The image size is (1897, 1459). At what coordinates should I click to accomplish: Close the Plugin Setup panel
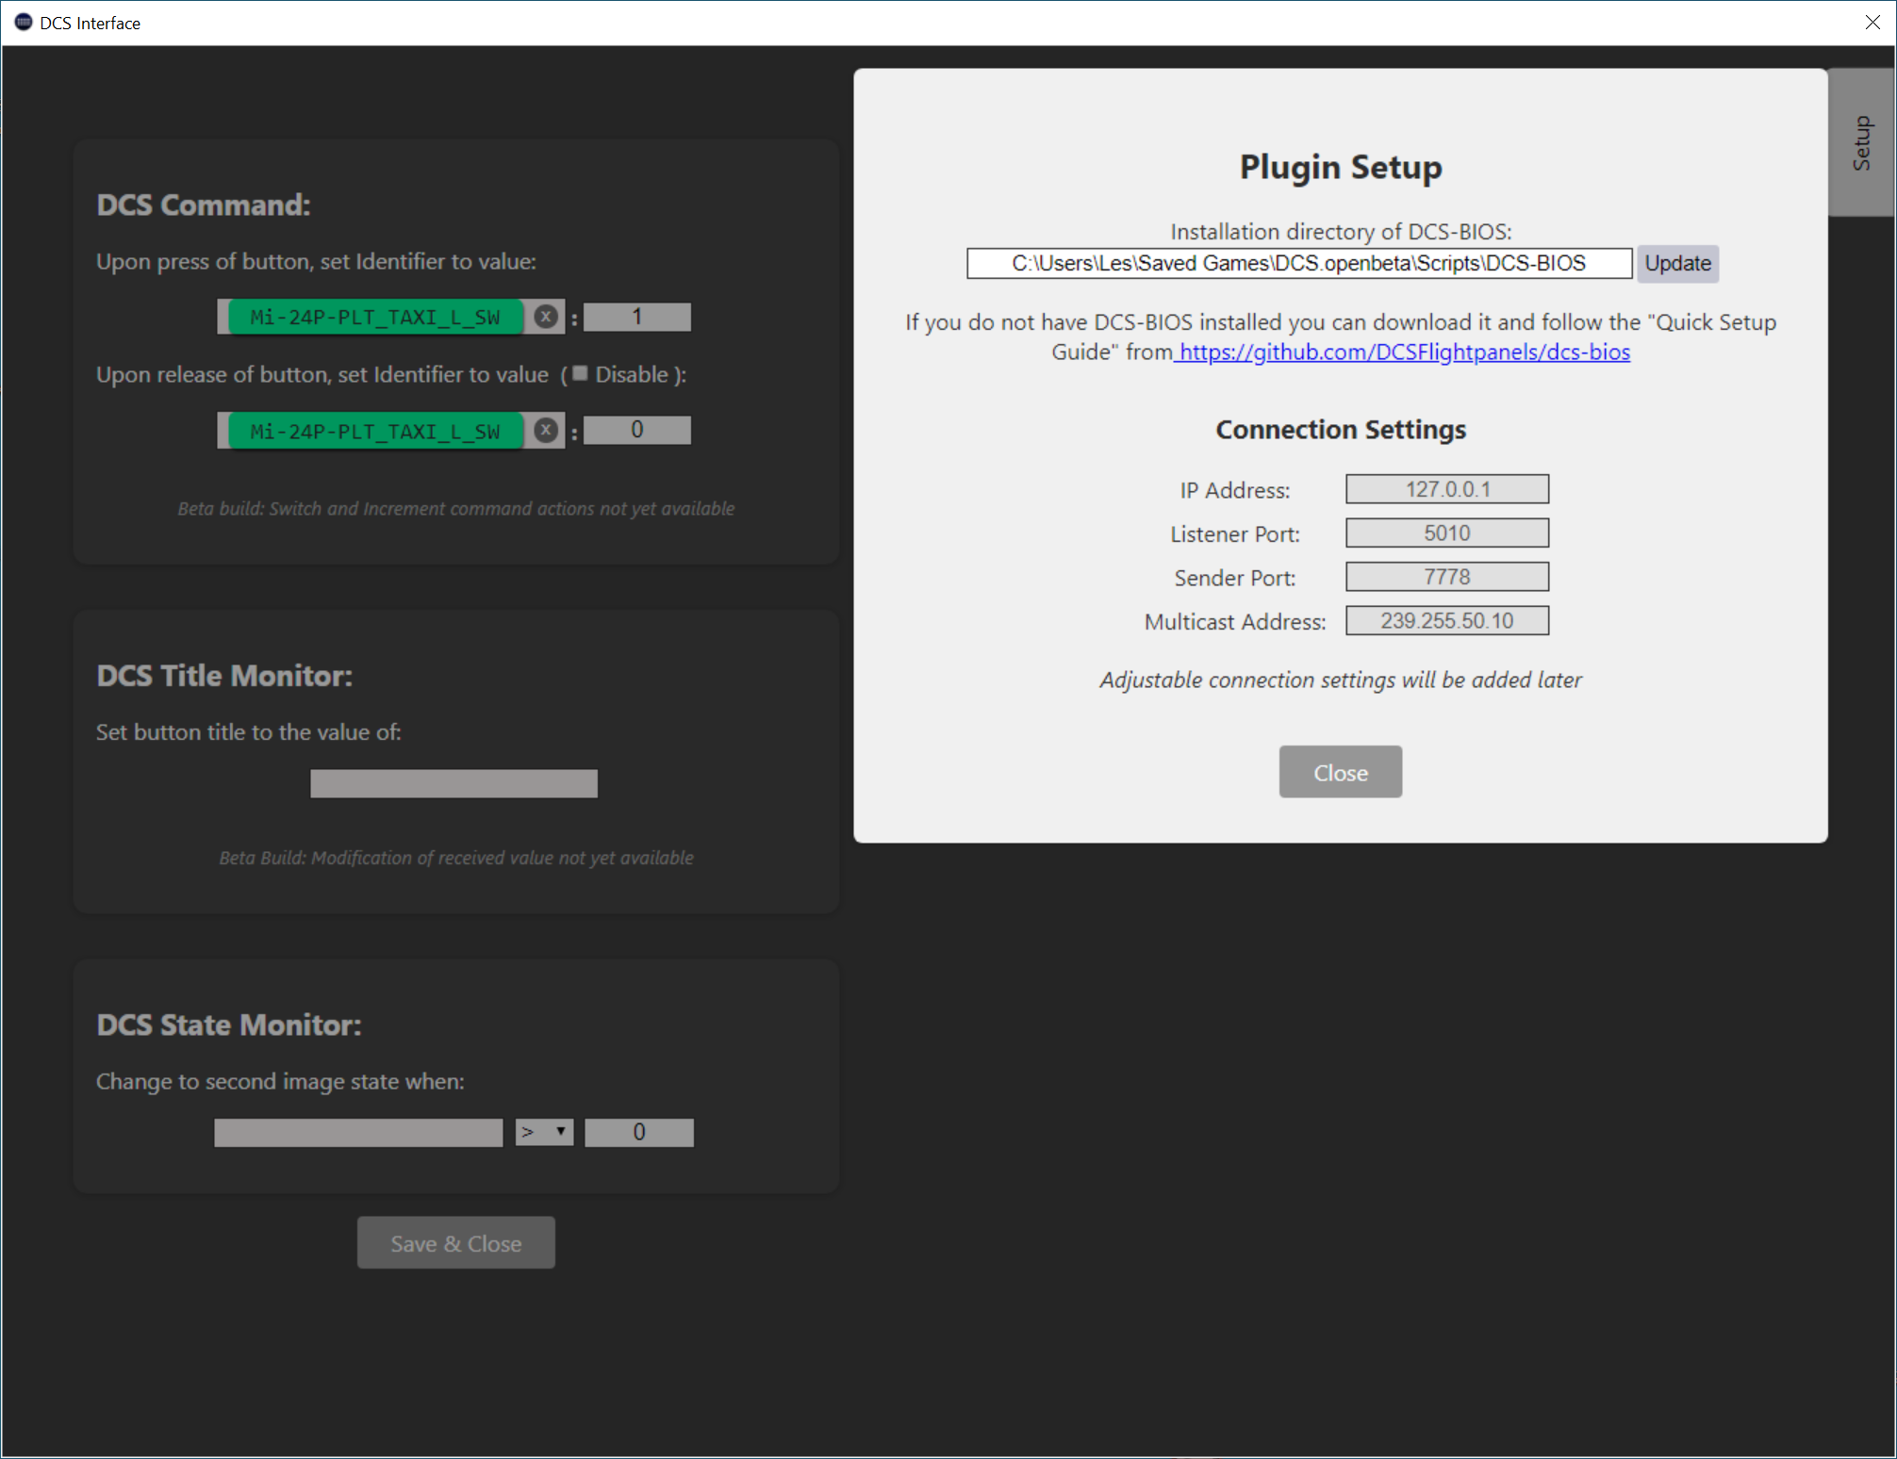(x=1340, y=772)
